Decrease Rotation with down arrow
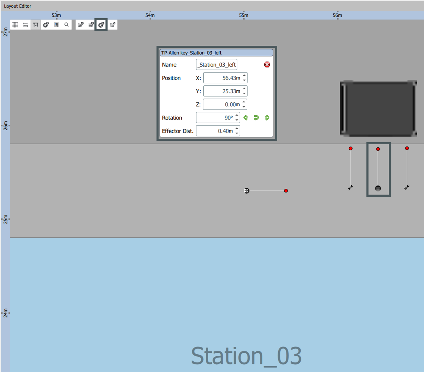Screen dimensions: 424x372 point(237,120)
